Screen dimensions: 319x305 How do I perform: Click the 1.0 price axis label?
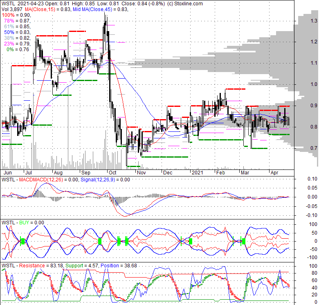click(x=314, y=84)
